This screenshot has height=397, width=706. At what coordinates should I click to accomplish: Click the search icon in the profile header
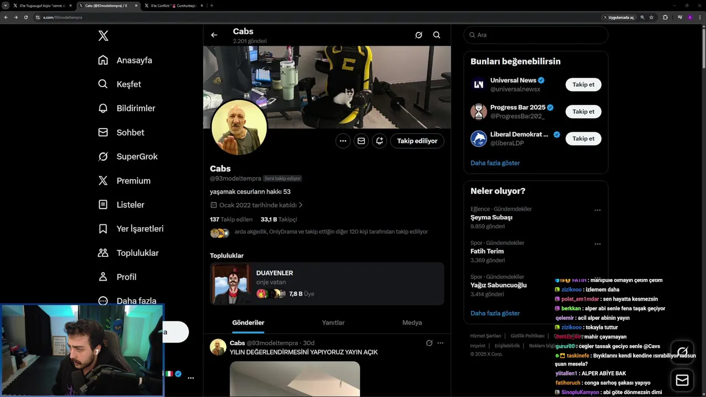click(x=436, y=35)
